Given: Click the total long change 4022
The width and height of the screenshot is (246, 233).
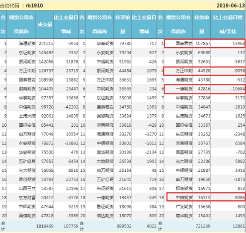Looking at the screenshot, I should [152, 226].
